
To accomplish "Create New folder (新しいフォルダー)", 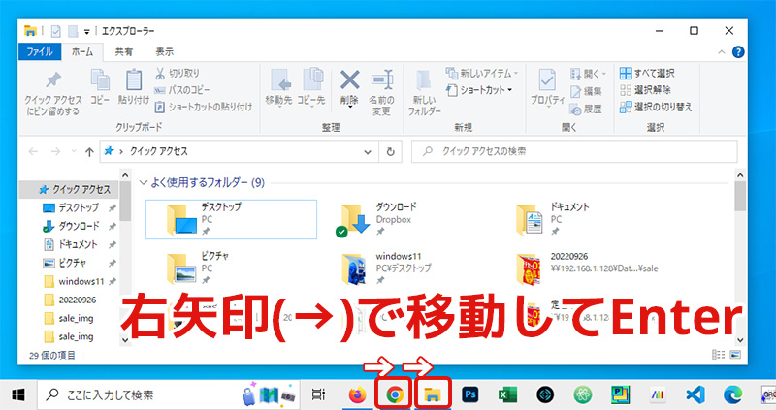I will 424,92.
